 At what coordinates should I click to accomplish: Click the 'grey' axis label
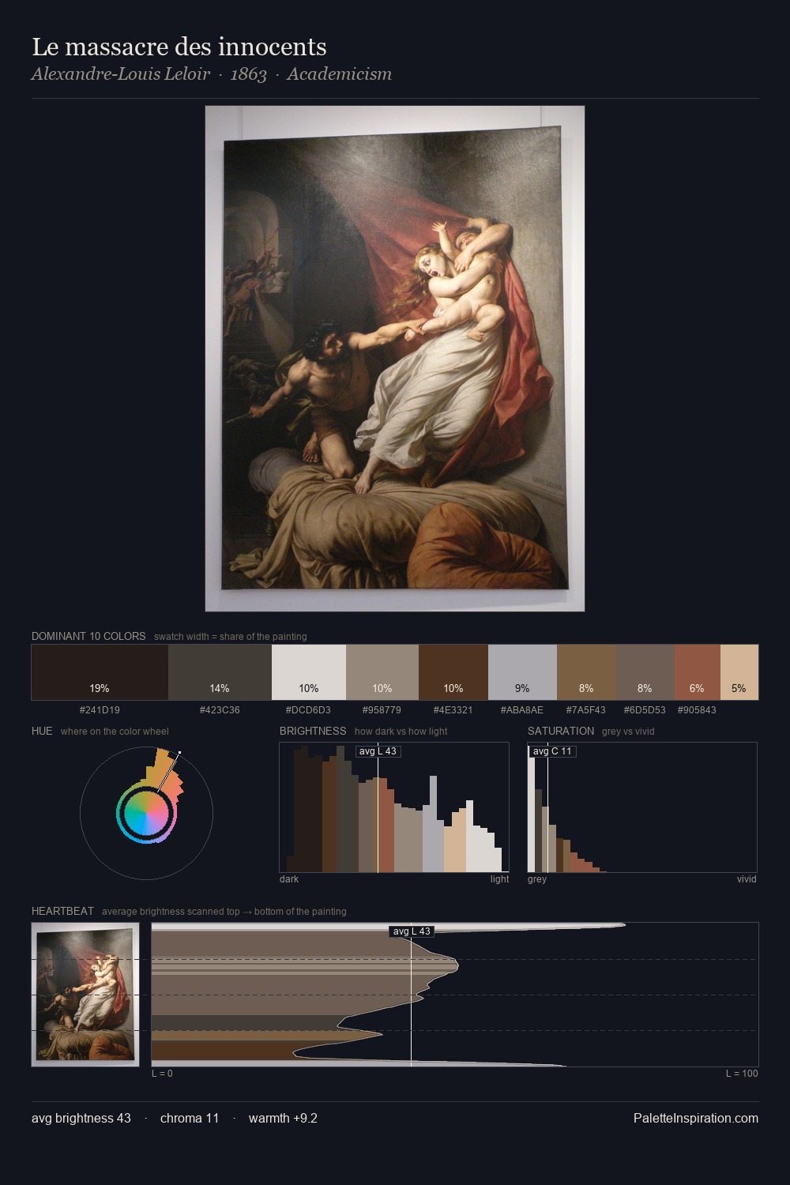[x=537, y=879]
